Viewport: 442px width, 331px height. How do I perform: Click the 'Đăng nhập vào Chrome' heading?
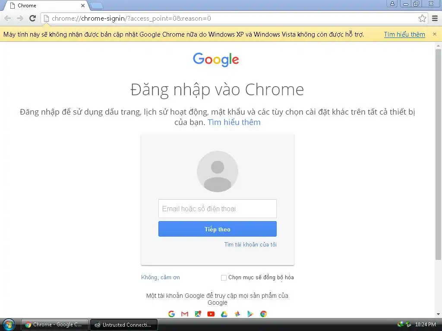point(217,90)
